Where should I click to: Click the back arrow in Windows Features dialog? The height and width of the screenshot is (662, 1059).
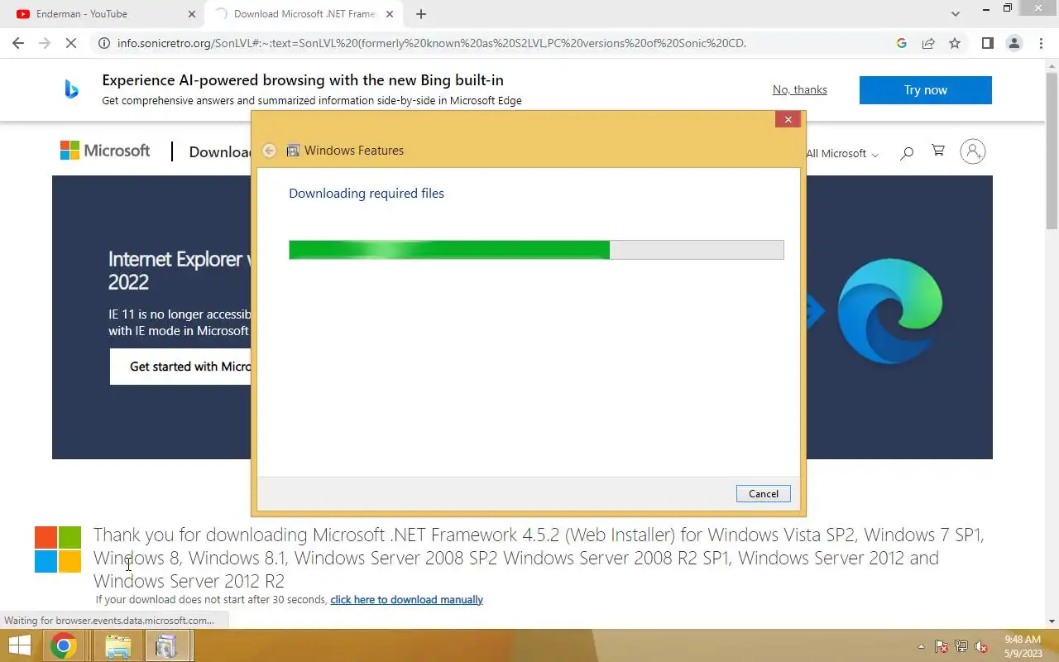click(x=269, y=151)
